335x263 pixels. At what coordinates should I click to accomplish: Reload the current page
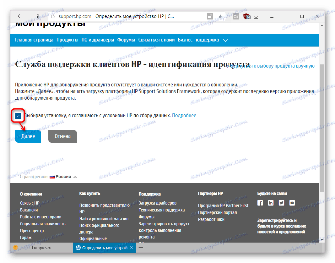point(53,16)
